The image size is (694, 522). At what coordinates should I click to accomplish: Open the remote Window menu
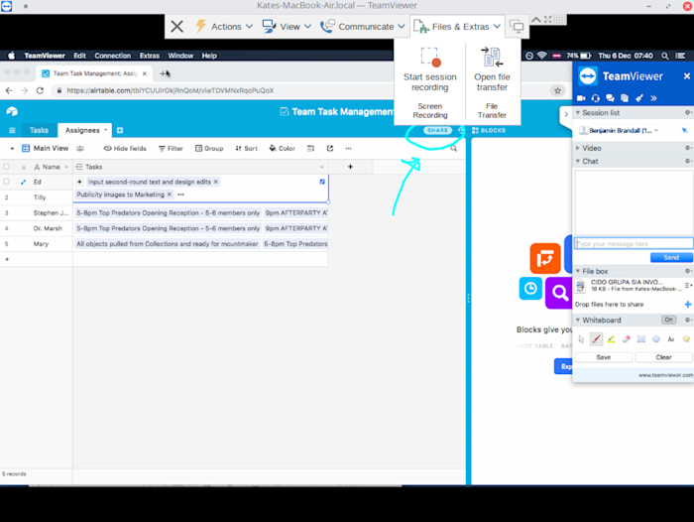click(180, 56)
